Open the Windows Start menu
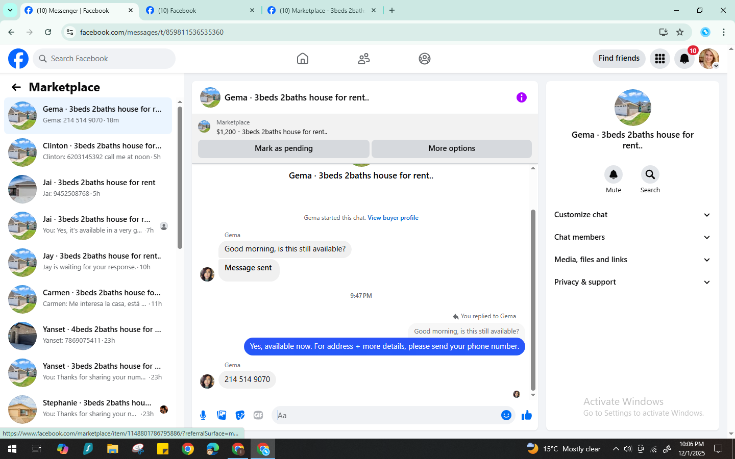The image size is (735, 459). click(12, 449)
